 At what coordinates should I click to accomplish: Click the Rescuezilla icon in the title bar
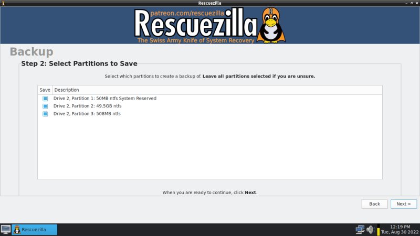coord(3,3)
